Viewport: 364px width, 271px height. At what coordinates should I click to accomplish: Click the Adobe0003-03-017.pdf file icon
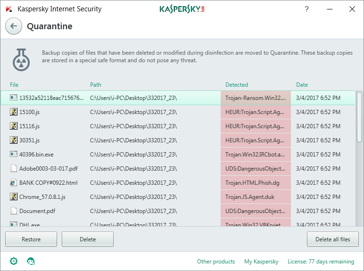tap(14, 168)
